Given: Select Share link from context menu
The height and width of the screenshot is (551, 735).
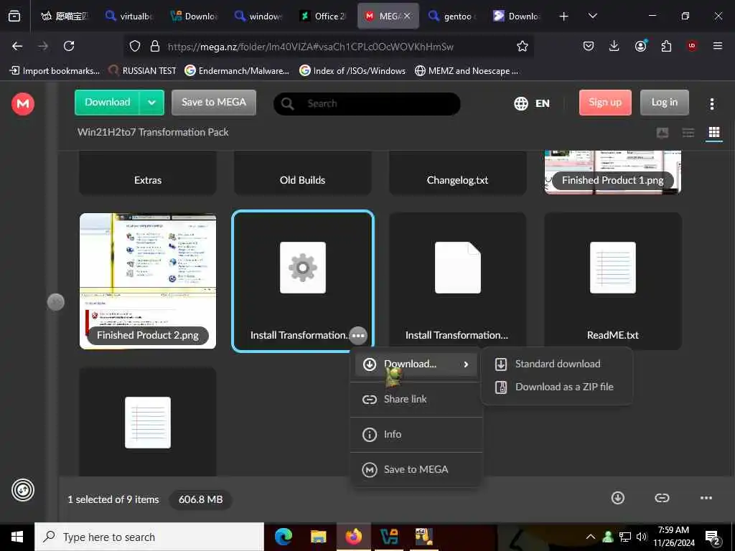Looking at the screenshot, I should click(416, 399).
